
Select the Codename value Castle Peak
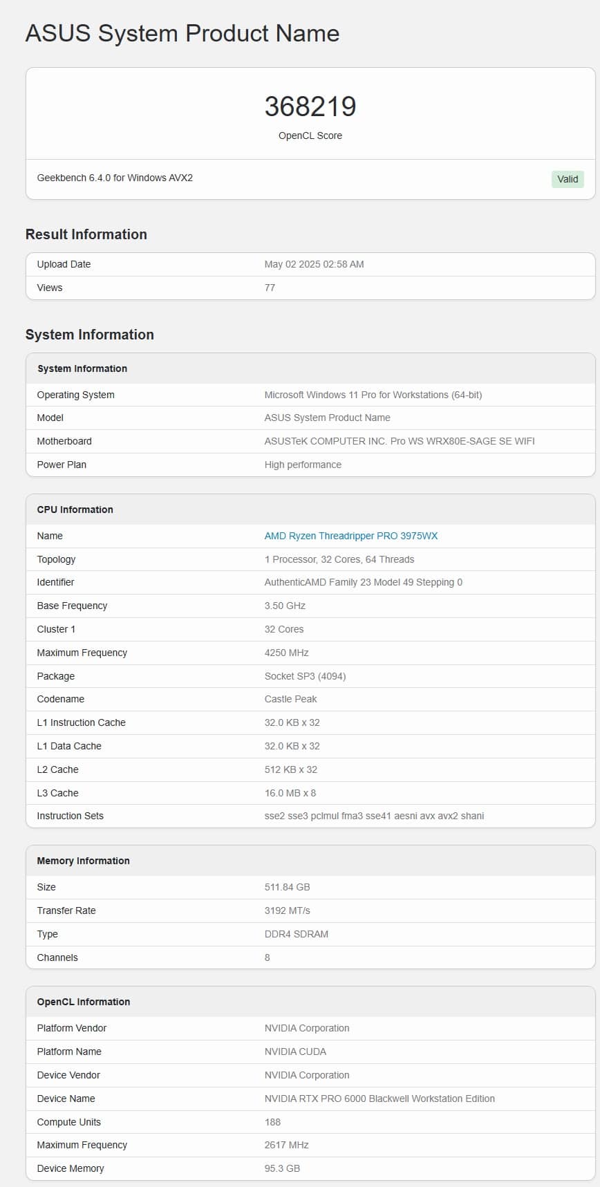(x=291, y=699)
